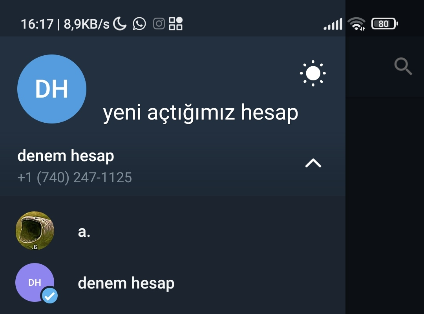Tap the worm picture avatar of a.
The image size is (424, 314).
[x=35, y=231]
